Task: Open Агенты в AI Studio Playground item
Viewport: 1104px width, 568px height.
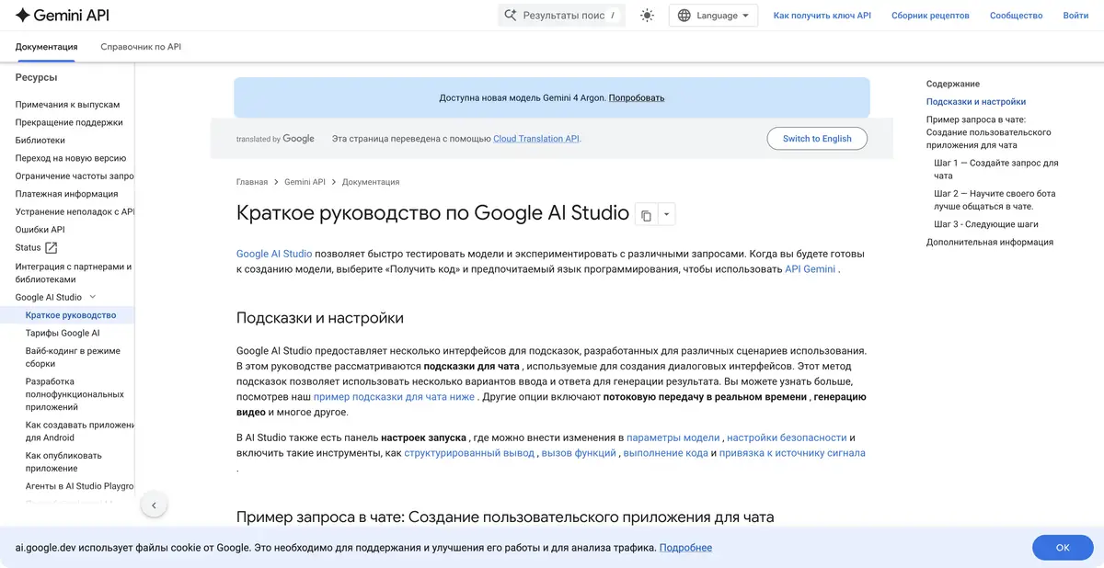Action: point(79,486)
